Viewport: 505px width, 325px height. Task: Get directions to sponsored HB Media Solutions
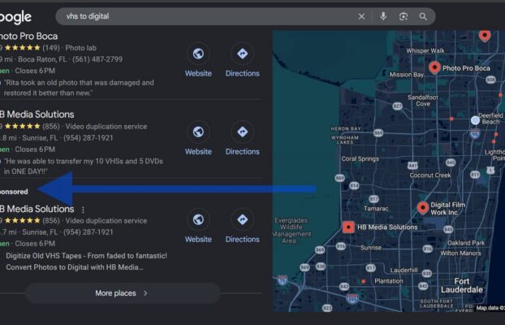pos(243,219)
